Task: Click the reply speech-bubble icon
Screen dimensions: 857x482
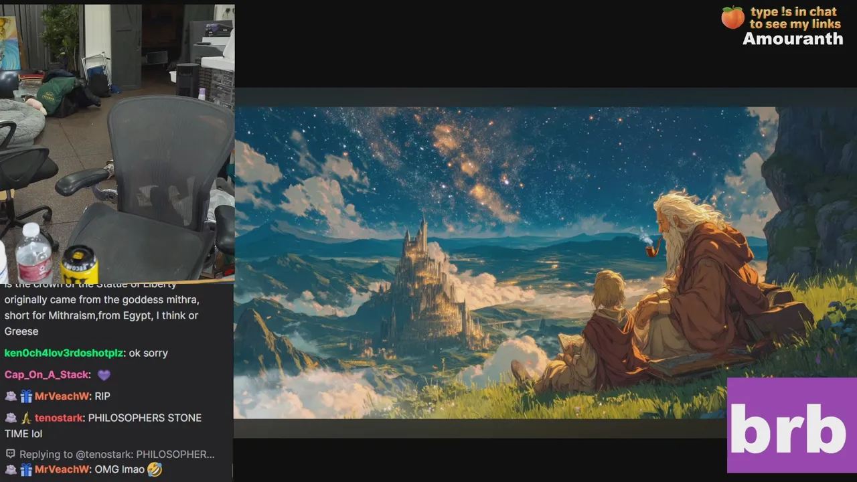Action: [x=10, y=454]
